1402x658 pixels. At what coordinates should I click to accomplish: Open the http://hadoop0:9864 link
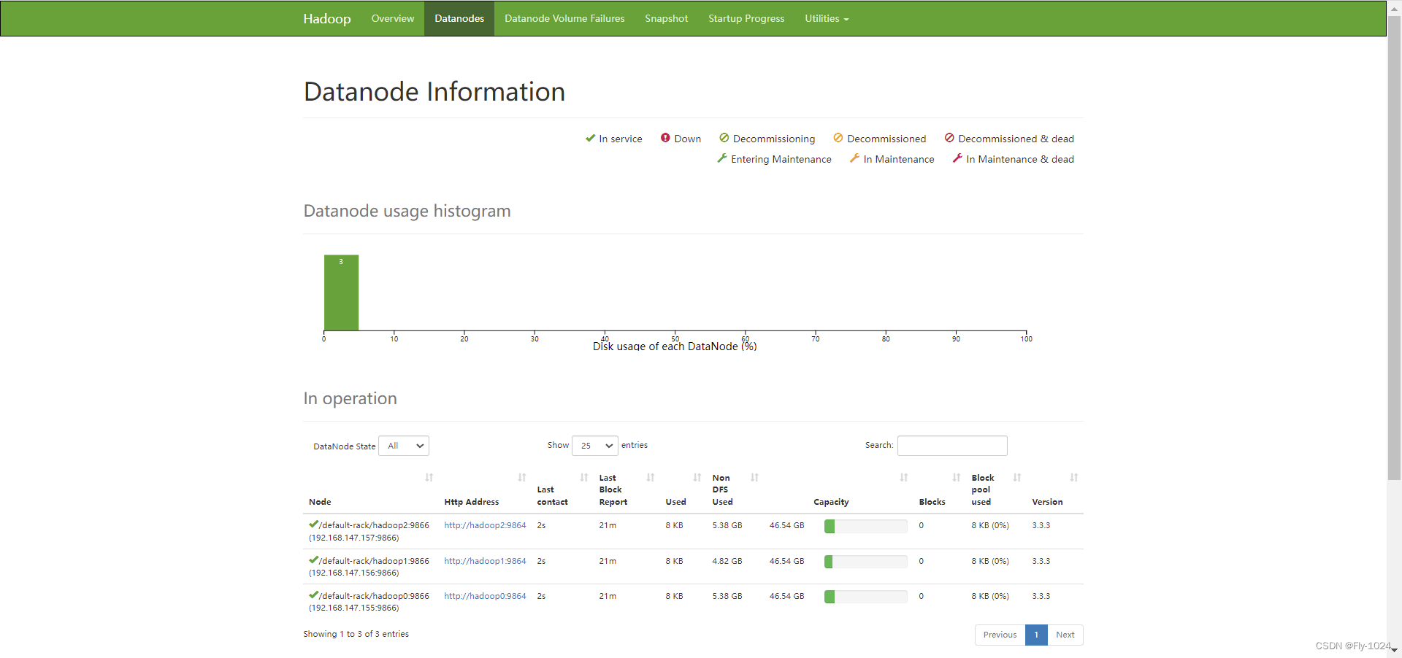pos(485,596)
